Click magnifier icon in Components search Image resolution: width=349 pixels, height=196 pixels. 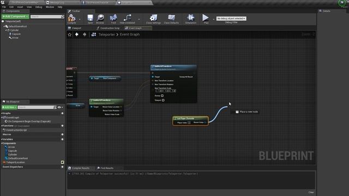point(63,17)
